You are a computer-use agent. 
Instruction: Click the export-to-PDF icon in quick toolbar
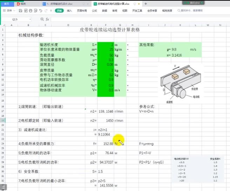pyautogui.click(x=26, y=11)
